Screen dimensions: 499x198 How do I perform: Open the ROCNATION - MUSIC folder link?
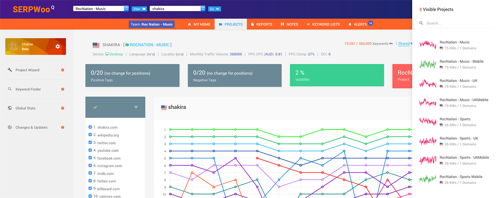click(x=148, y=45)
